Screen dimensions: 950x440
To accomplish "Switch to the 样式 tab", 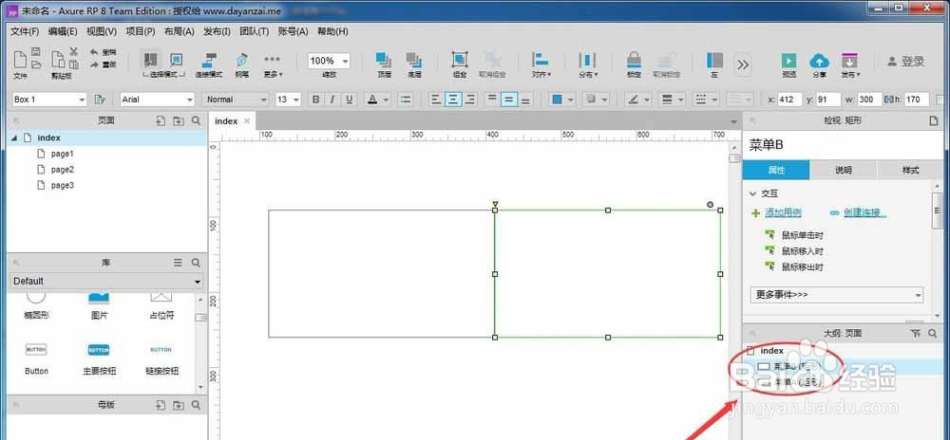I will pyautogui.click(x=911, y=170).
